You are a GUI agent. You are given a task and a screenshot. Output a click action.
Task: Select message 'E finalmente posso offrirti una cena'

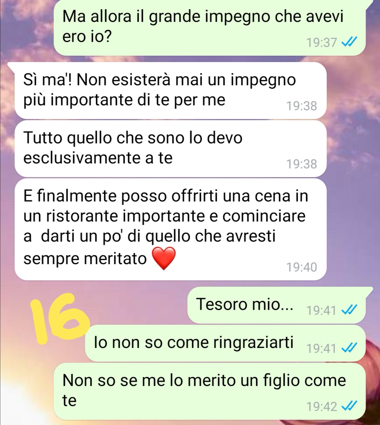click(x=170, y=229)
